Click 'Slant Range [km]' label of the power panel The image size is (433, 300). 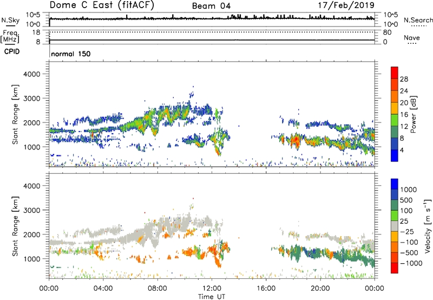pyautogui.click(x=15, y=114)
